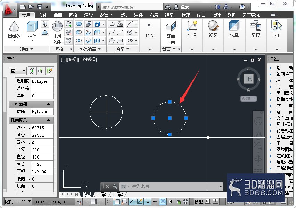
Task: Select the polygon draw tool icon
Action: 112,40
